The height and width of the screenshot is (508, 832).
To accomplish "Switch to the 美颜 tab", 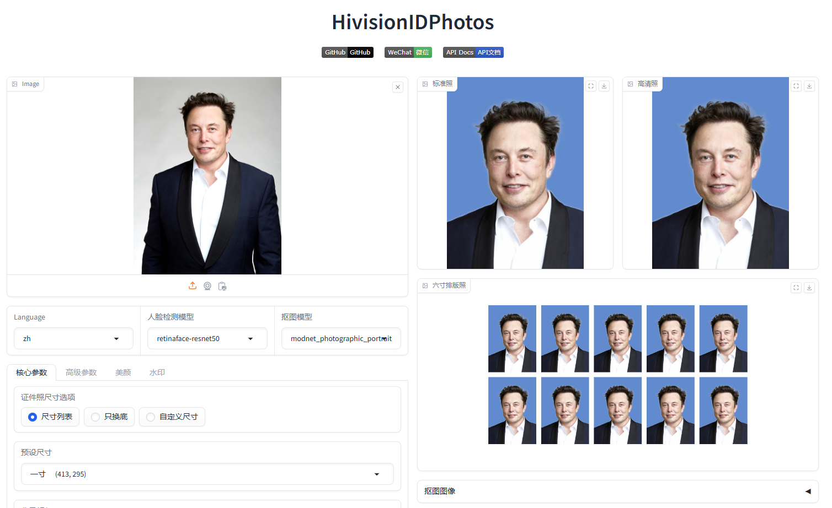I will 123,372.
